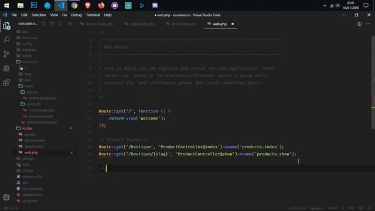The width and height of the screenshot is (375, 211).
Task: Open the Search view in activity bar
Action: [6, 39]
